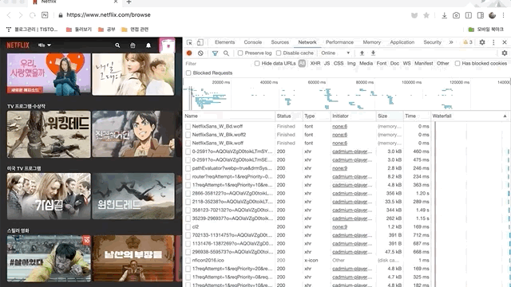
Task: Bookmark this page with the star icon
Action: 426,15
